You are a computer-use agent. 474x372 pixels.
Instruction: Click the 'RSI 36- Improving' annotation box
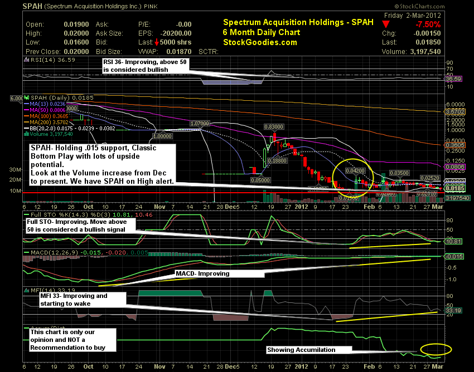[146, 66]
